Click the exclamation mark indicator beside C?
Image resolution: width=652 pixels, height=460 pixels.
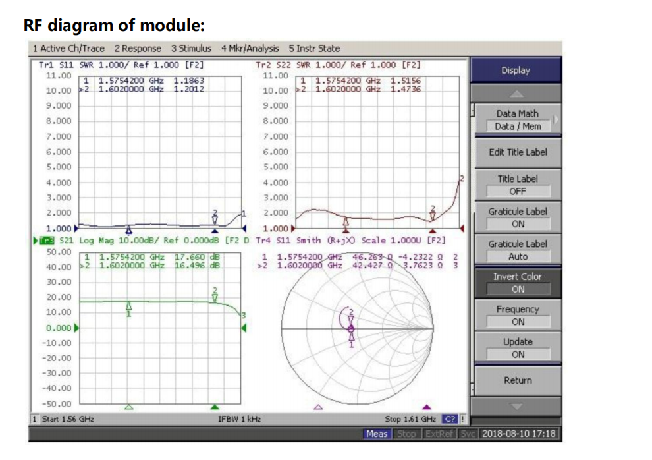point(462,419)
